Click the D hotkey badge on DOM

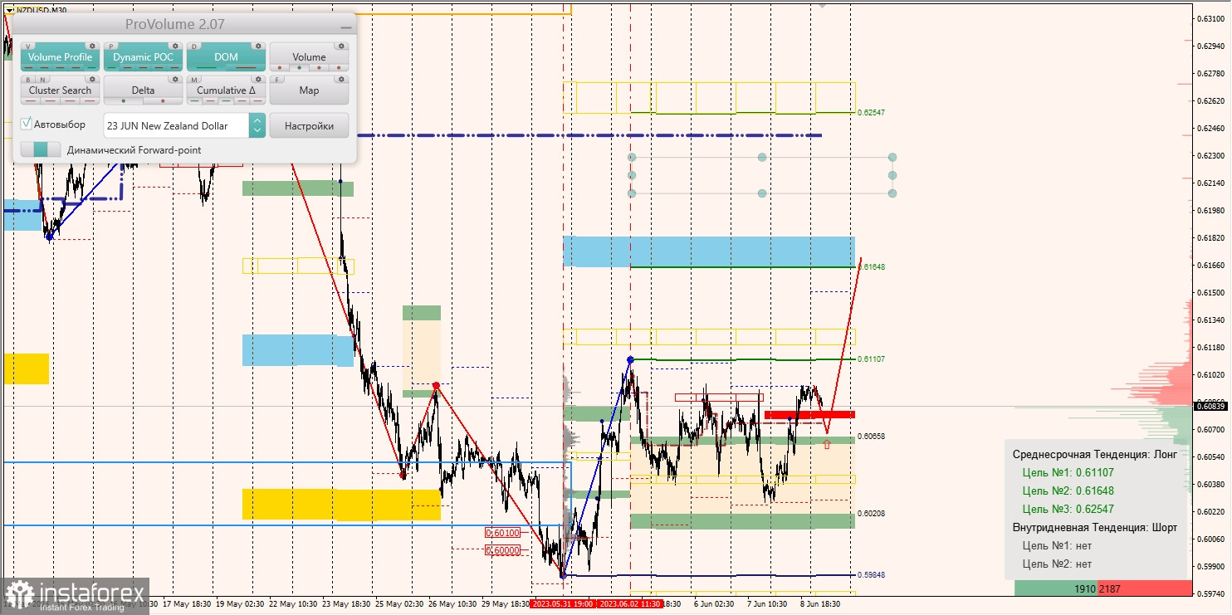pos(194,46)
